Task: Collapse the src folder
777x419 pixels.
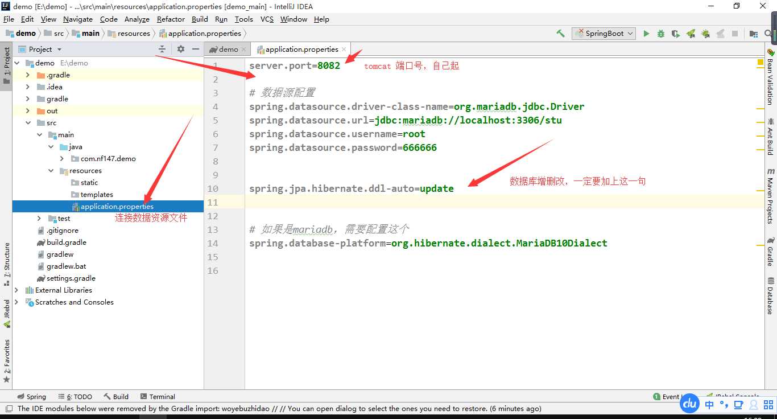Action: pyautogui.click(x=28, y=123)
